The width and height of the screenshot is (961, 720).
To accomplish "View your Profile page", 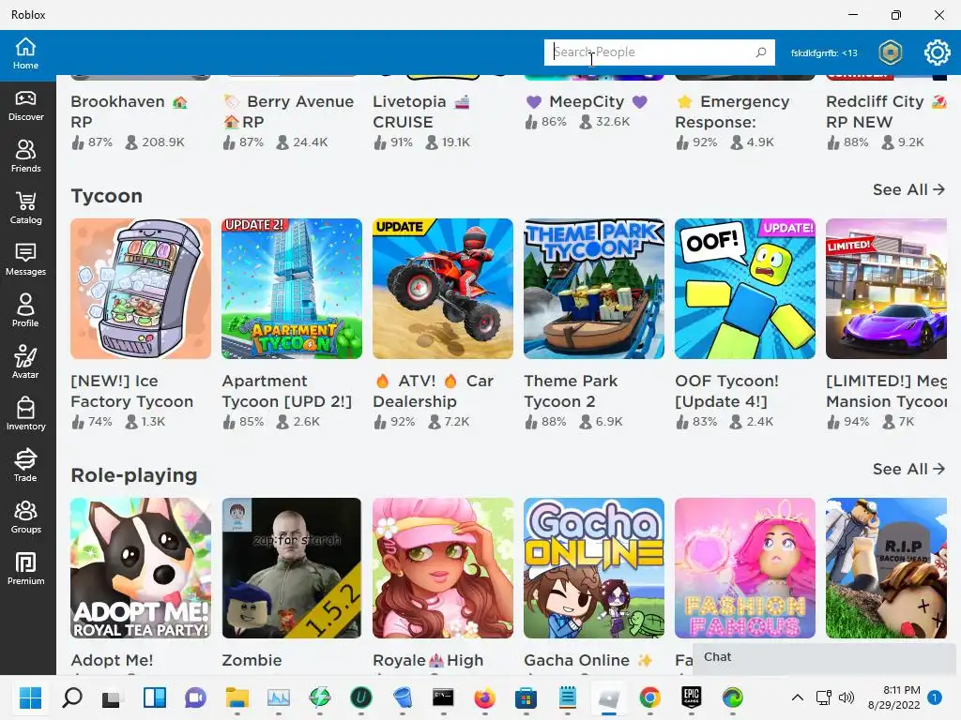I will coord(25,311).
